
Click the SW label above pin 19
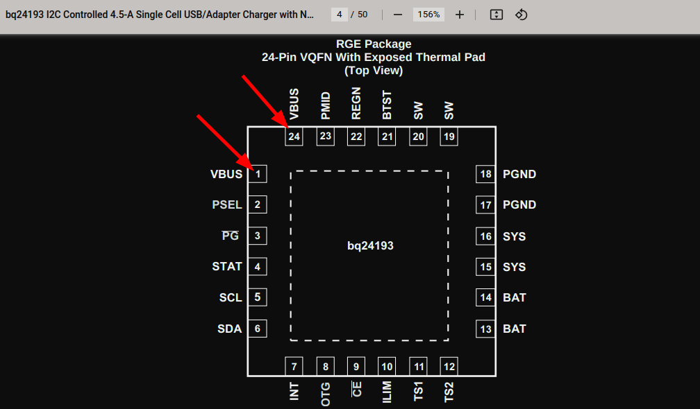point(449,111)
